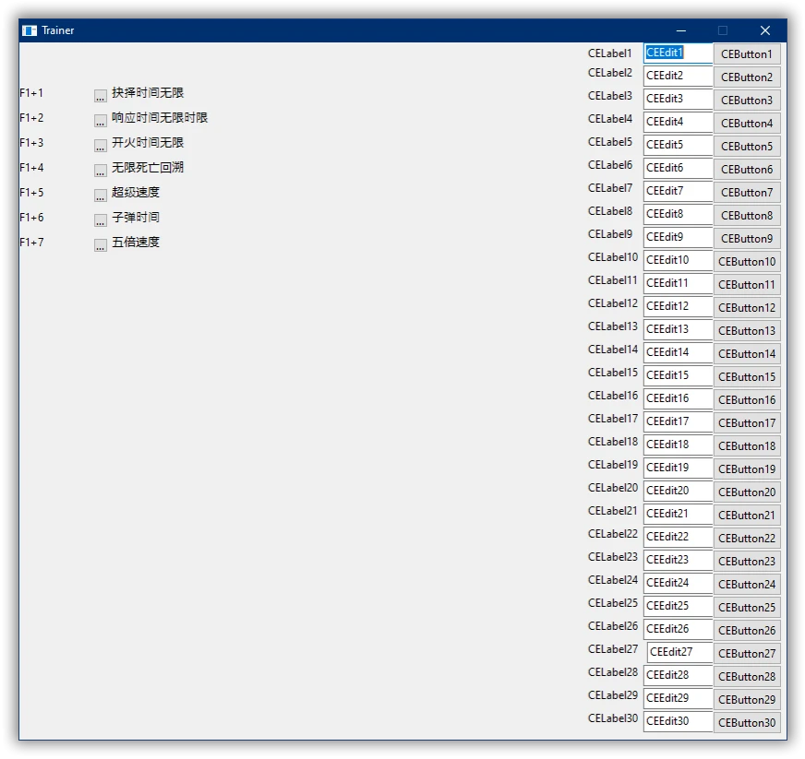This screenshot has width=805, height=759.
Task: Hit the CEButton9 button
Action: coord(747,239)
